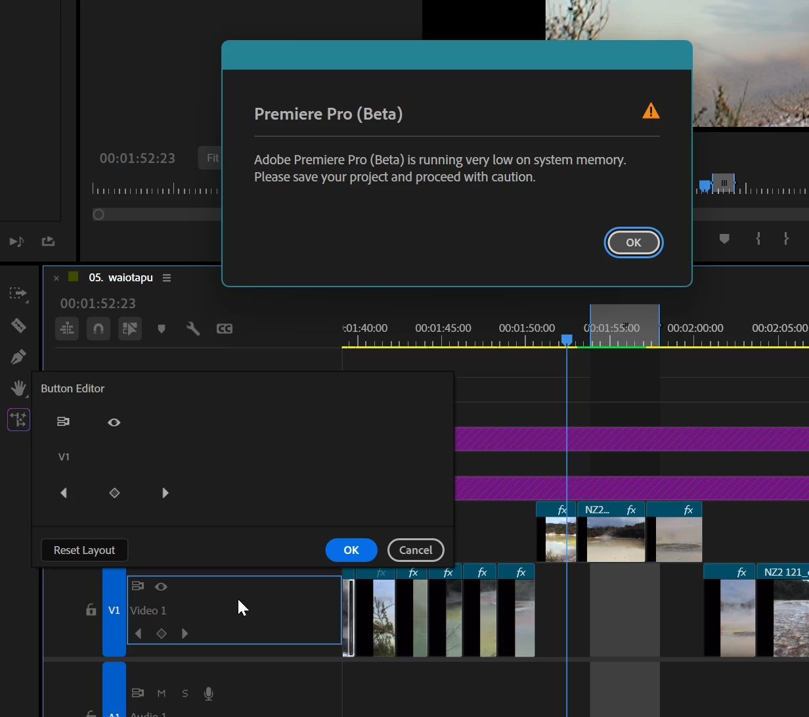809x717 pixels.
Task: Toggle sync lock on Video 1 track
Action: pos(137,586)
